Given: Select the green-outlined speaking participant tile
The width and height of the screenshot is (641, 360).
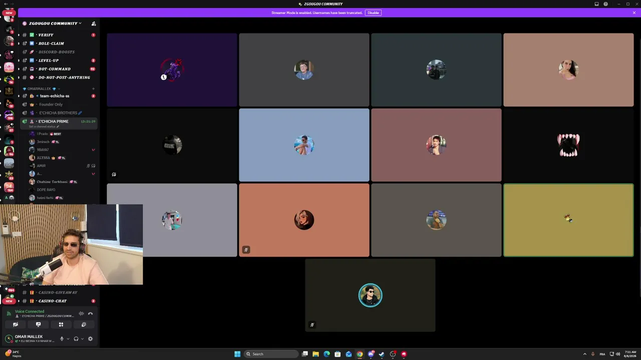Looking at the screenshot, I should pyautogui.click(x=568, y=220).
